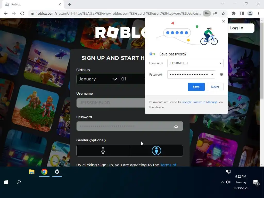Screen dimensions: 264x198
Task: Expand the Password dropdown in popup
Action: [212, 75]
